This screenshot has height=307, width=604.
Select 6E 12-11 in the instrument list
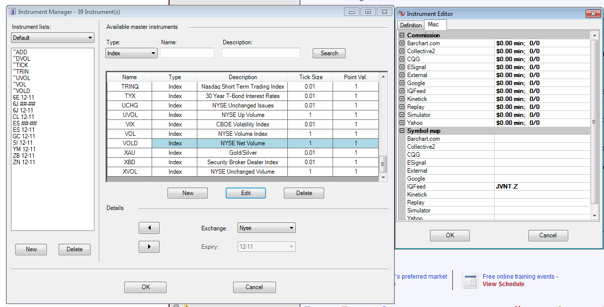(24, 98)
